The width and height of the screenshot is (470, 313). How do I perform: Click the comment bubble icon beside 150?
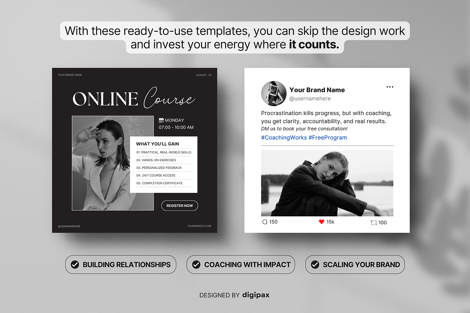(265, 222)
